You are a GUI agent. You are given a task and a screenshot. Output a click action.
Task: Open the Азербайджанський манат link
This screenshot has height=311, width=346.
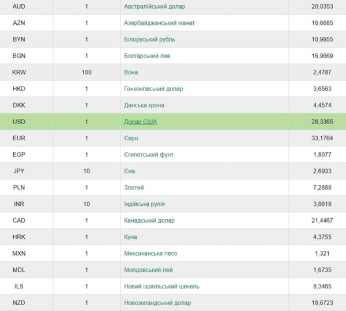pos(159,23)
